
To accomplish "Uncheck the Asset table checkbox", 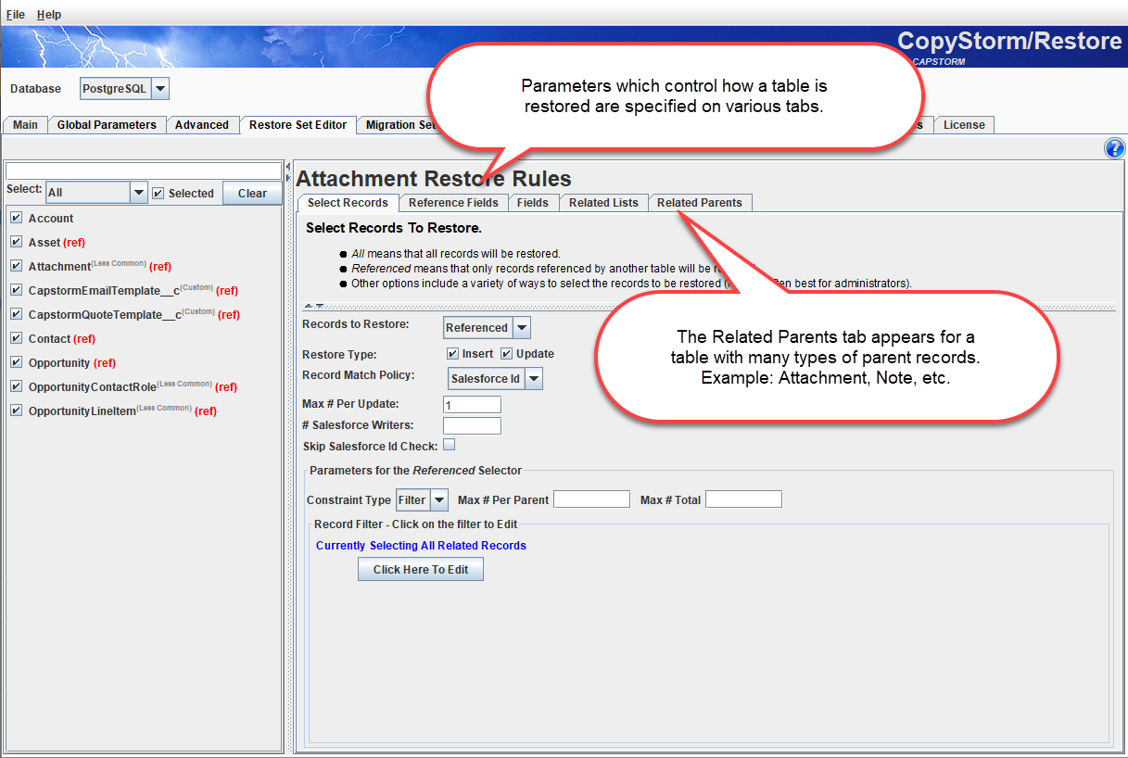I will (x=16, y=242).
